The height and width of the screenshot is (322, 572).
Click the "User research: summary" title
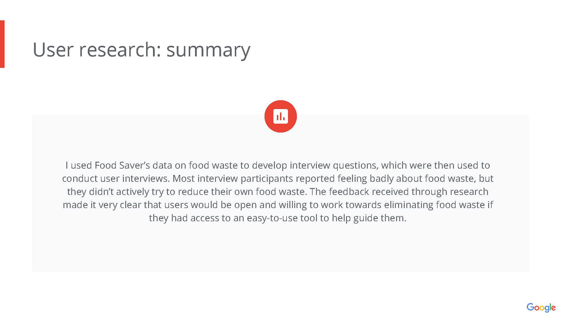pyautogui.click(x=142, y=50)
